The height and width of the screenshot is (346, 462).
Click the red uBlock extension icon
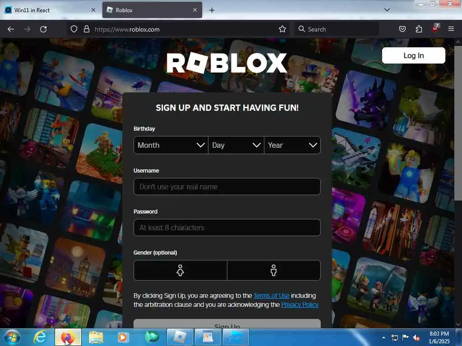(435, 28)
